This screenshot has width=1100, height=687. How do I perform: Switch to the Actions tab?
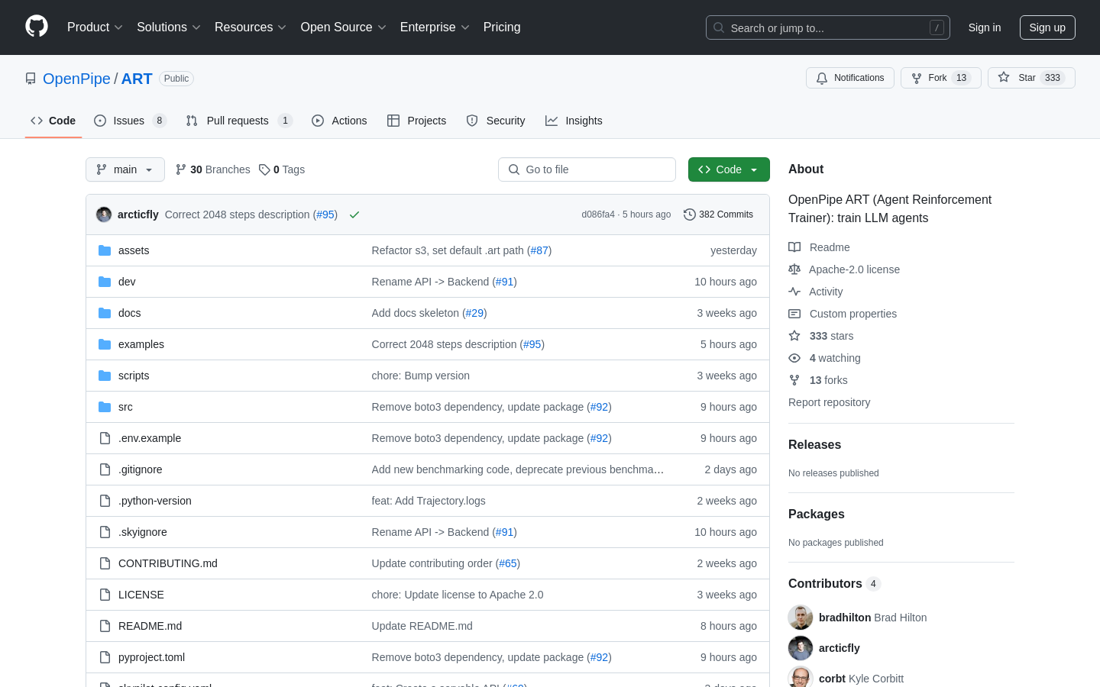(339, 121)
